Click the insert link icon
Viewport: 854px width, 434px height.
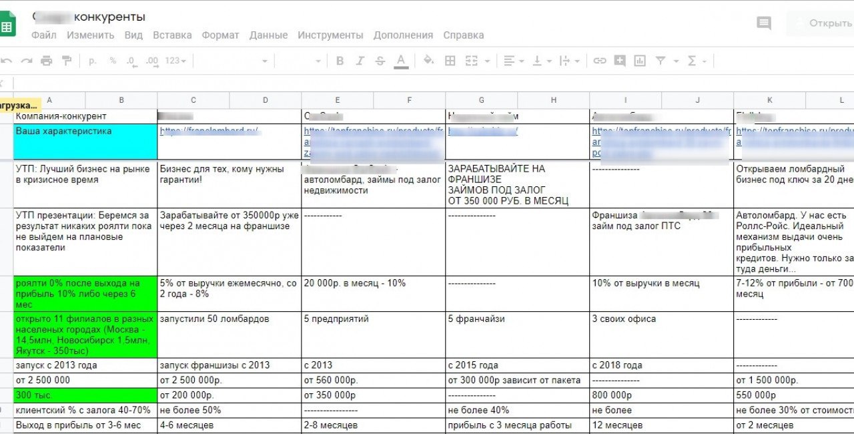pyautogui.click(x=600, y=61)
